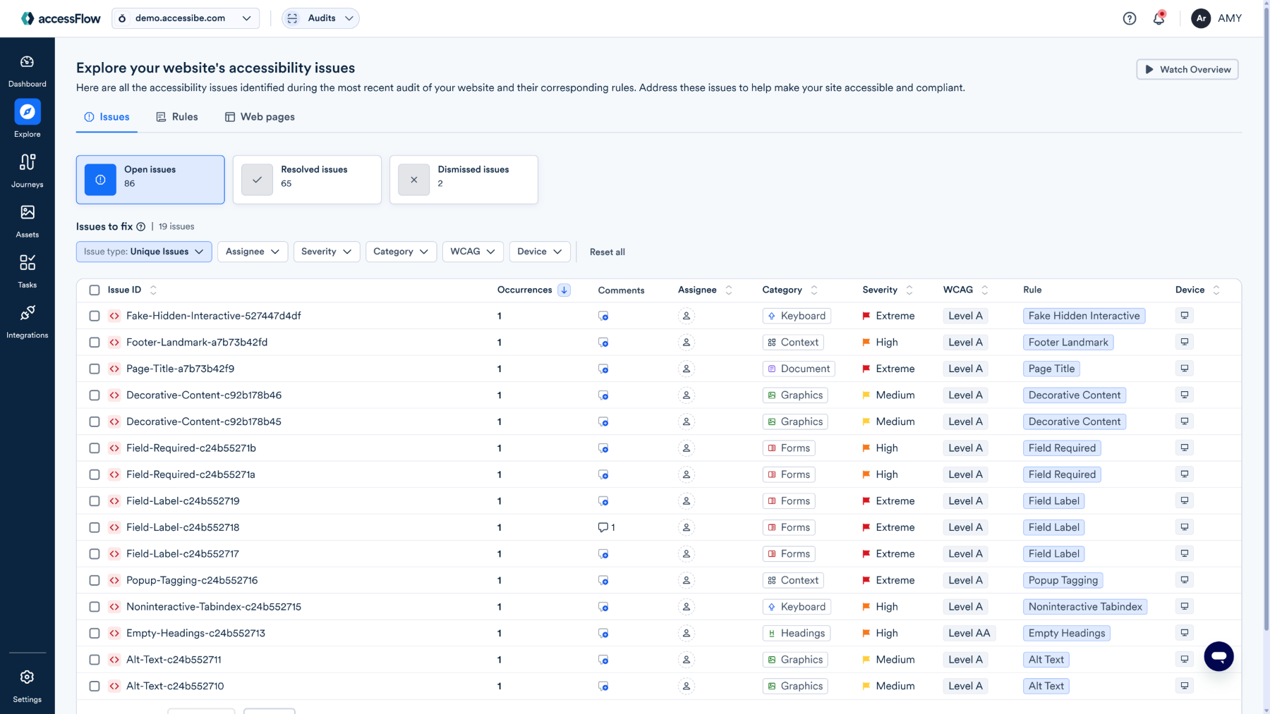Image resolution: width=1270 pixels, height=714 pixels.
Task: Switch to the Rules tab
Action: (177, 117)
